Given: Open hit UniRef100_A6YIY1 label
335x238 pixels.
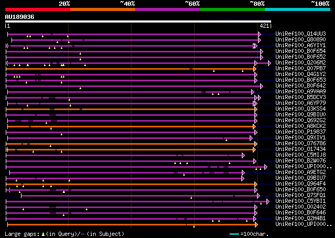Looking at the screenshot, I should pos(300,46).
